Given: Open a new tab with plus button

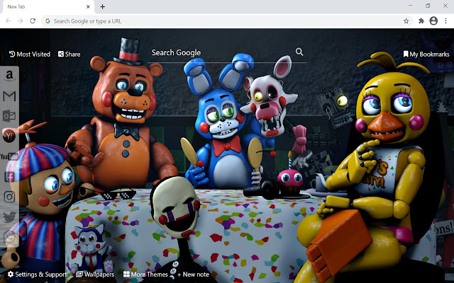Looking at the screenshot, I should click(x=102, y=6).
